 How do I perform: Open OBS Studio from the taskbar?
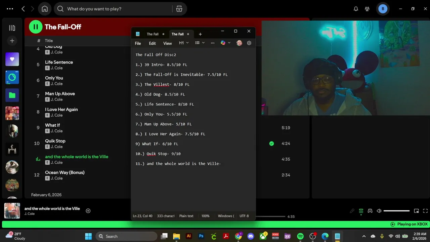[x=313, y=236]
